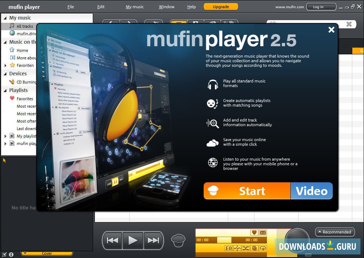Click the Upgrade button in the top bar
This screenshot has width=364, height=258.
(221, 6)
